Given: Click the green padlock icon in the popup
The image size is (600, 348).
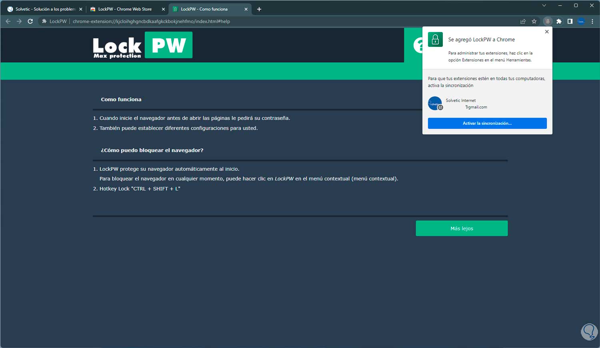Looking at the screenshot, I should [435, 40].
